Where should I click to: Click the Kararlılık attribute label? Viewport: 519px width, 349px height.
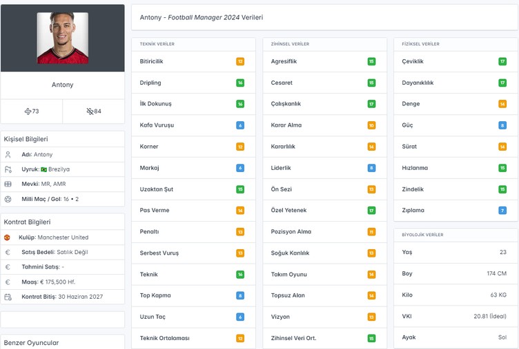point(283,147)
